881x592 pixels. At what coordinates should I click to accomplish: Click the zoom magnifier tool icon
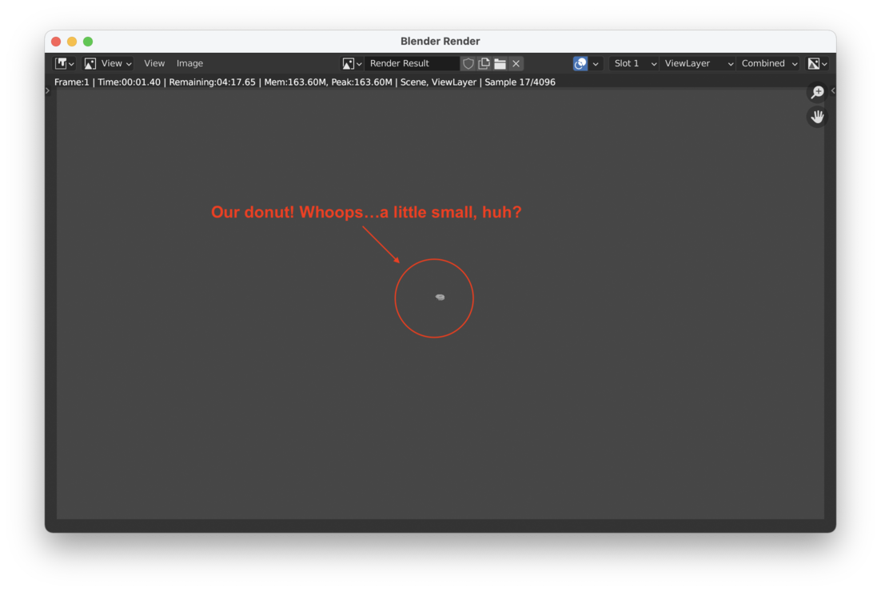(x=817, y=92)
